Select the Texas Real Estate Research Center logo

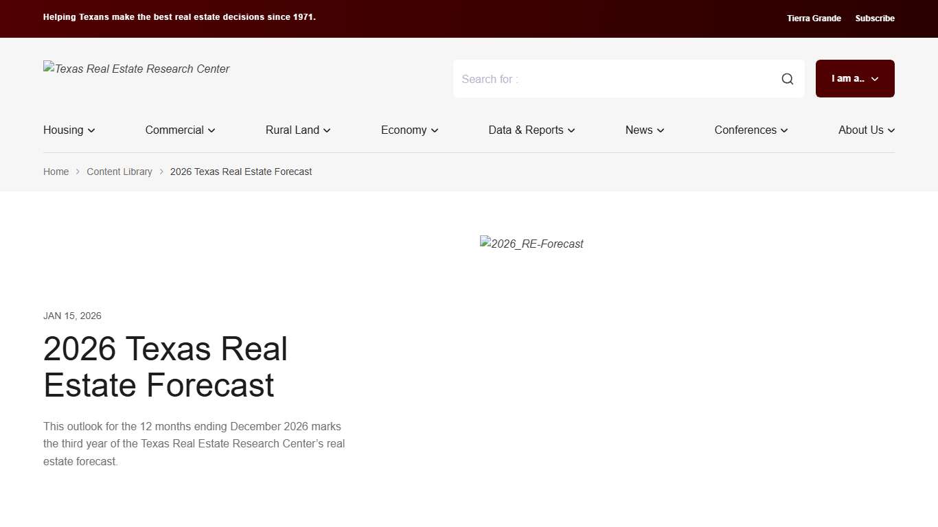click(x=136, y=69)
